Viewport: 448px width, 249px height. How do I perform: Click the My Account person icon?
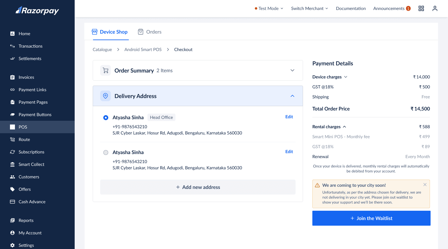point(12,233)
